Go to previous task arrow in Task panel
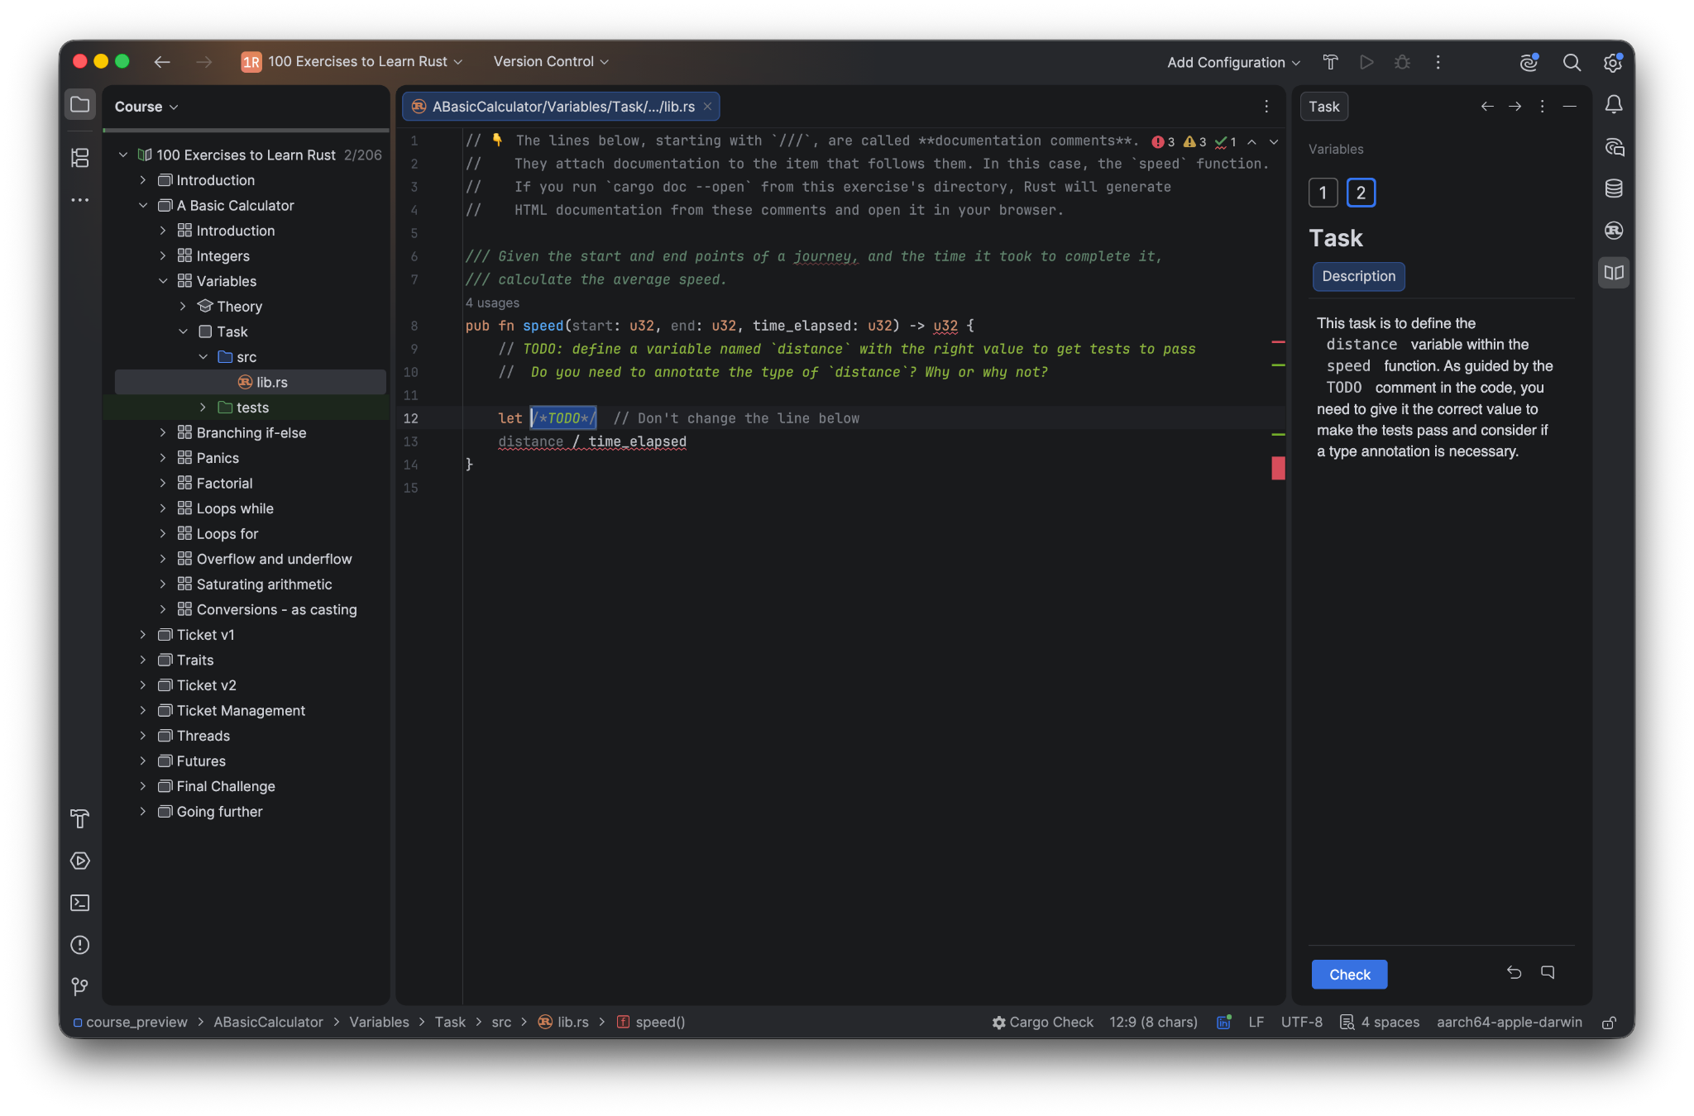This screenshot has width=1694, height=1116. (x=1487, y=107)
